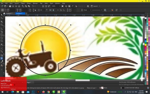Open the Effects menu
Image resolution: width=150 pixels, height=94 pixels.
[x=29, y=3]
